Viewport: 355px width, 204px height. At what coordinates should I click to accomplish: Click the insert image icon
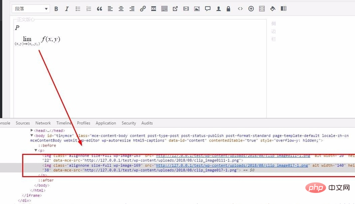coord(197,9)
